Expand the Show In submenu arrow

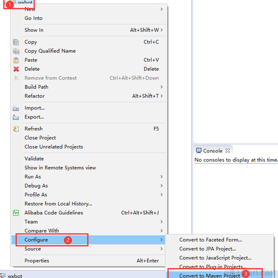pos(162,30)
